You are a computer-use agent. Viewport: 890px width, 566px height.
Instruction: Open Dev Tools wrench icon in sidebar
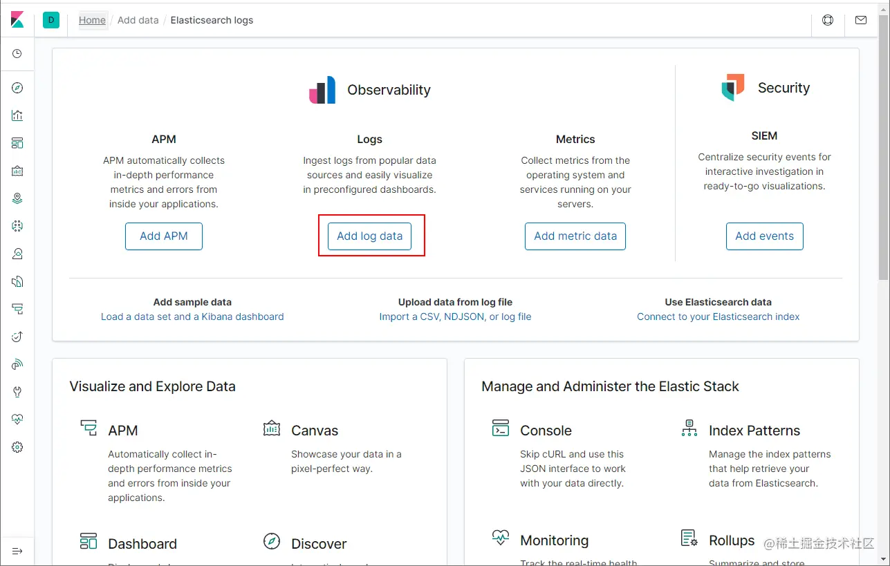(17, 392)
